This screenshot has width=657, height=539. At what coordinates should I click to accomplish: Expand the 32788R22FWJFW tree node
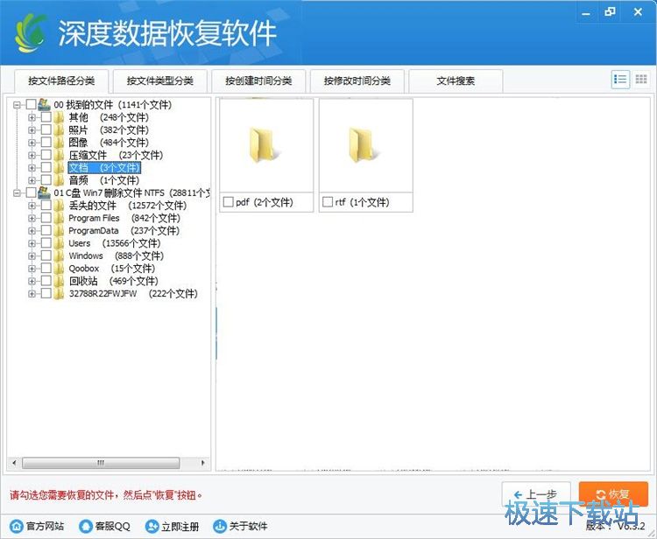tap(32, 293)
